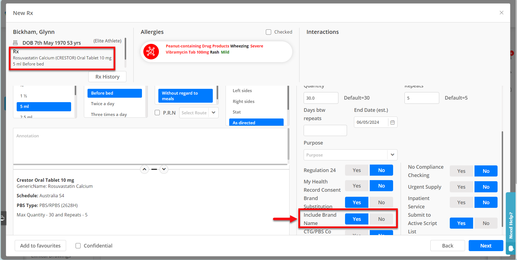Select Right sides instruction
This screenshot has height=260, width=517.
(256, 101)
